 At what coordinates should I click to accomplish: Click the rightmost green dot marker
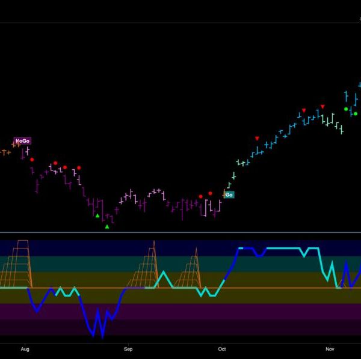[x=356, y=113]
